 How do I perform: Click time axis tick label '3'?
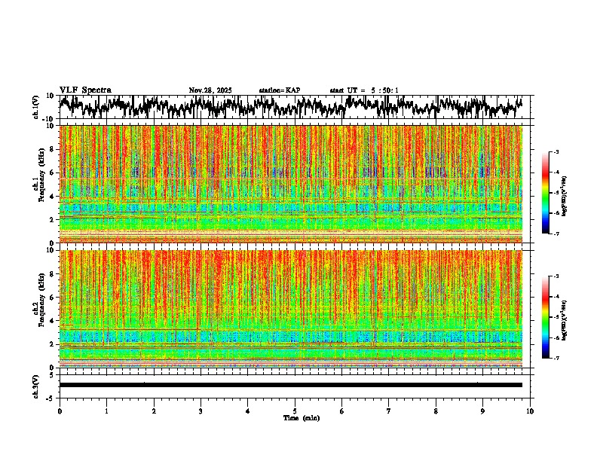tap(201, 411)
